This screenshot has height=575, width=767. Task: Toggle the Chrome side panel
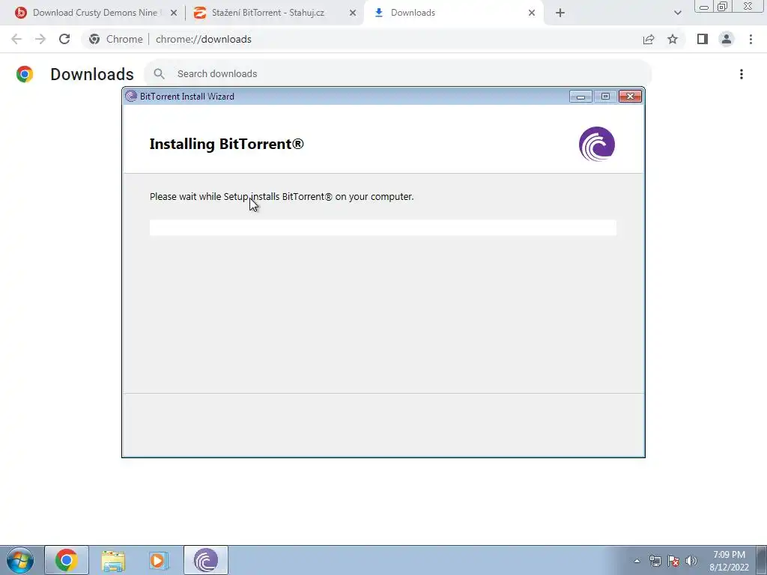click(x=703, y=39)
